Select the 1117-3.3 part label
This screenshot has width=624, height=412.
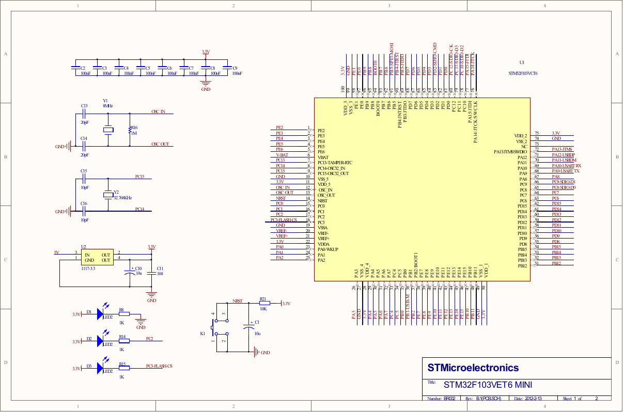coord(88,269)
